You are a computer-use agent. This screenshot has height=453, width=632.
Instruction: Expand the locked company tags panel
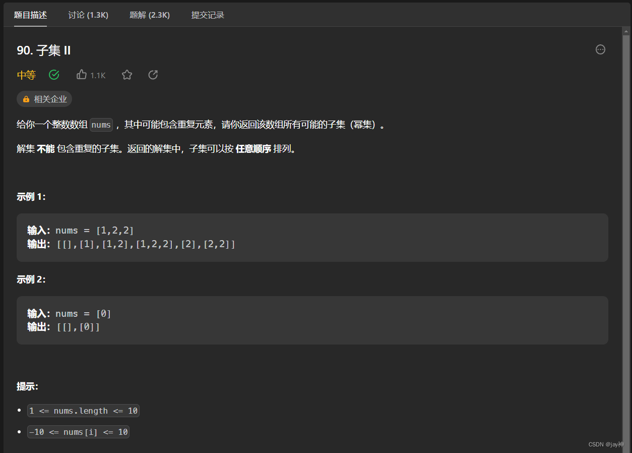tap(44, 99)
